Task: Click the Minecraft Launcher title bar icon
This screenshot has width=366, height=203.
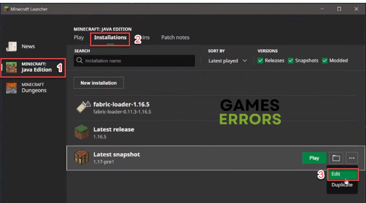Action: (6, 9)
